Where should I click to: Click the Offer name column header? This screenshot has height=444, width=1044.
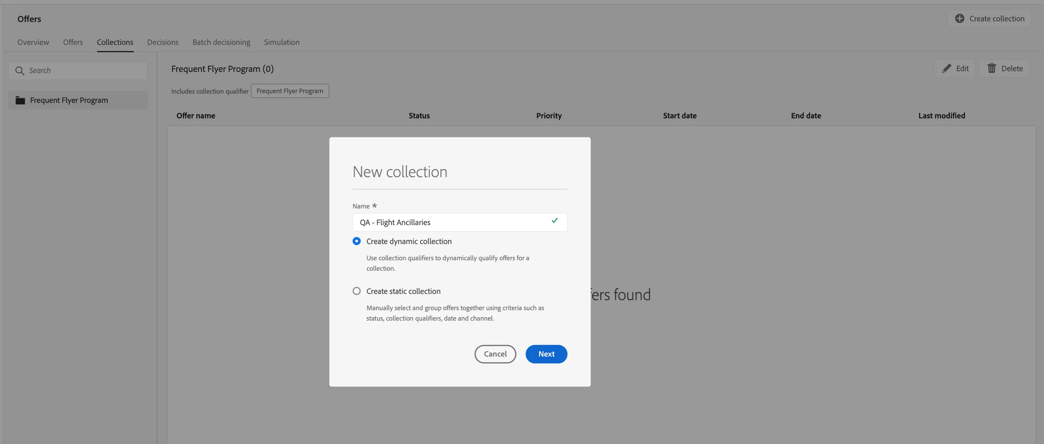click(196, 116)
